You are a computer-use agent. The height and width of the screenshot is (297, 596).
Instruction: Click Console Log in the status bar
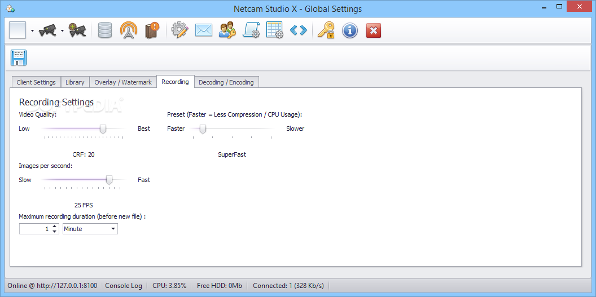click(124, 286)
